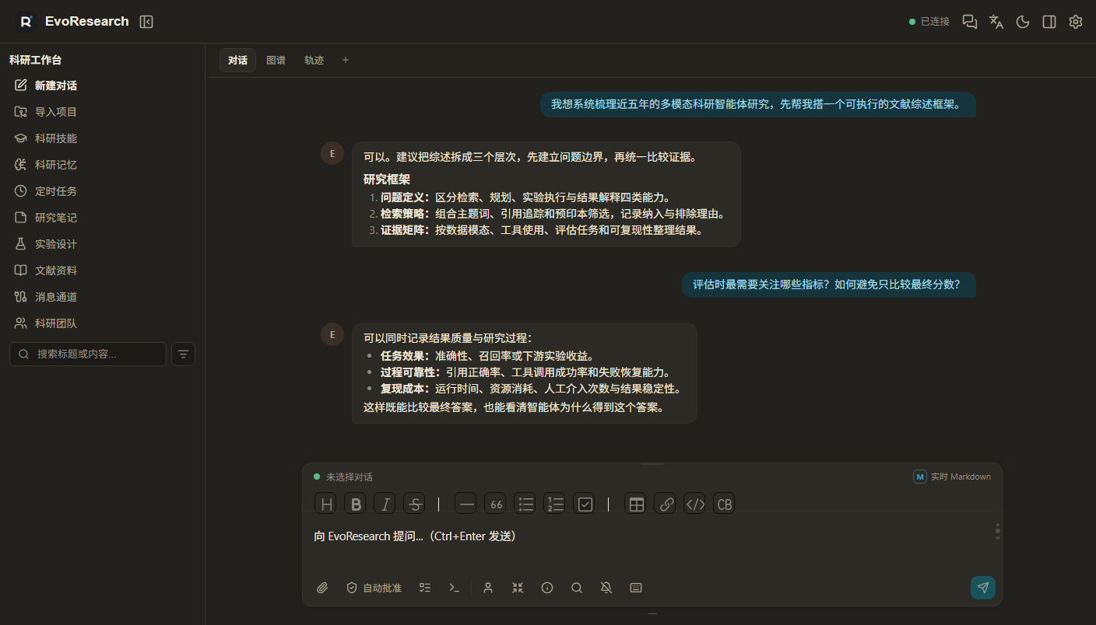Insert inline code
This screenshot has width=1096, height=625.
(694, 504)
